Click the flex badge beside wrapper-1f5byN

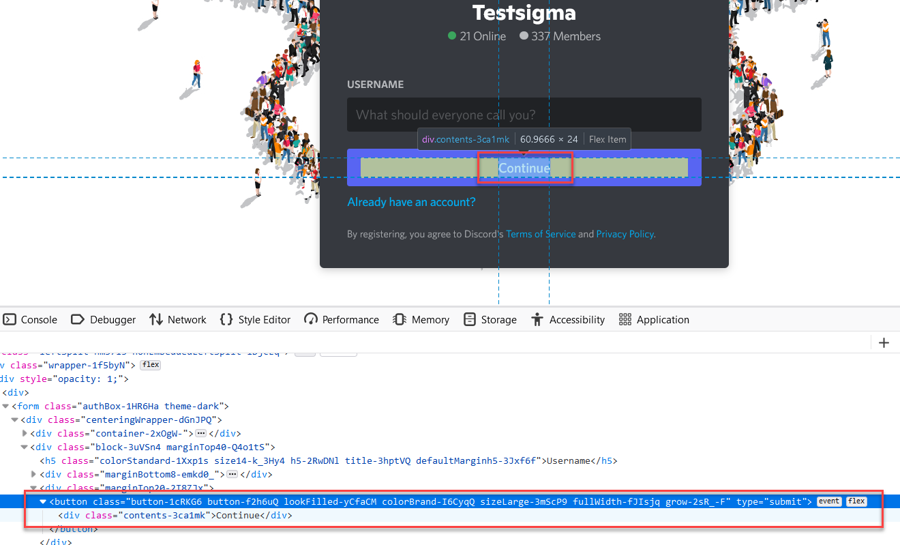pos(151,365)
